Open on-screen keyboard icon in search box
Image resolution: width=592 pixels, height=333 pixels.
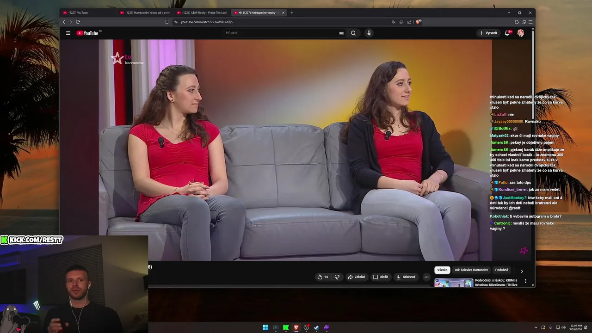[x=341, y=33]
